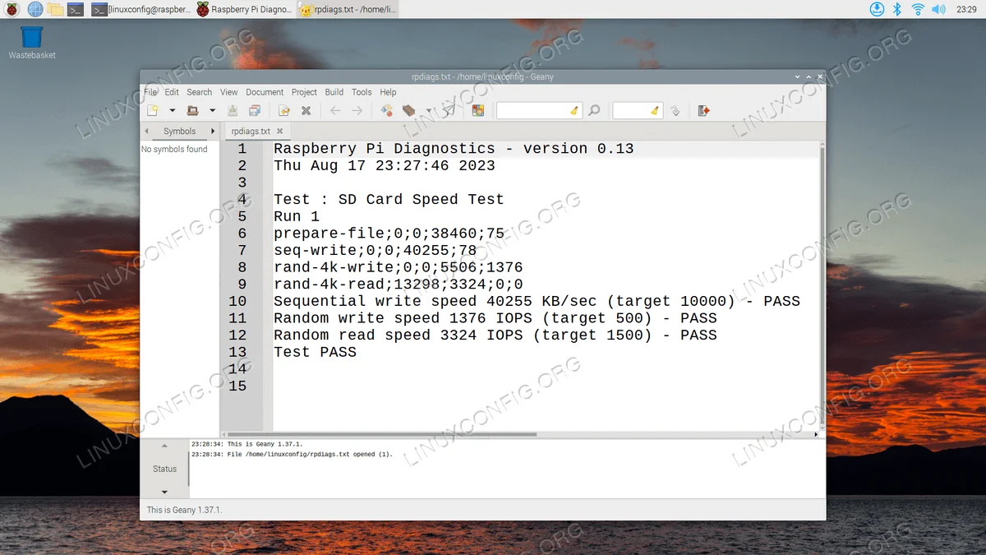Image resolution: width=986 pixels, height=555 pixels.
Task: Click the volume speaker tray icon
Action: (x=938, y=9)
